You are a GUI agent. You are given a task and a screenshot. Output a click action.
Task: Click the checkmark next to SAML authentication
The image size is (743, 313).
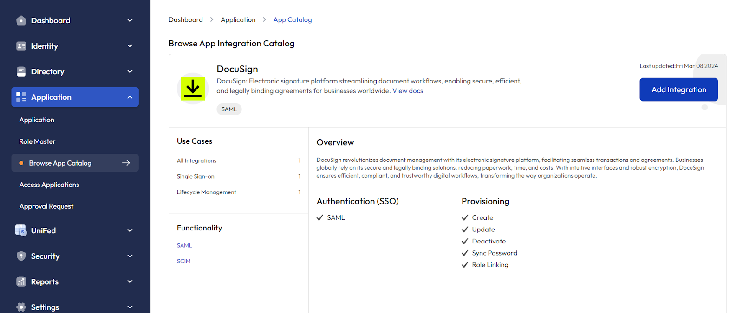319,217
